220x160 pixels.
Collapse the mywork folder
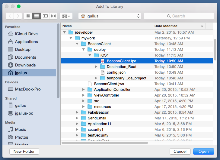71,38
